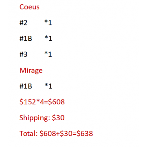The width and height of the screenshot is (147, 147).
Task: Select the #1B entry under Mirage
Action: pos(26,86)
